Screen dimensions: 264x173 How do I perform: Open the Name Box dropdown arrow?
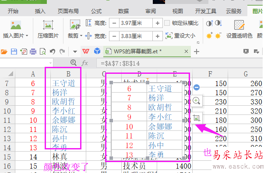(x=50, y=63)
